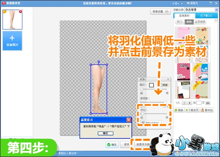Focus the page number input field

[x=199, y=103]
